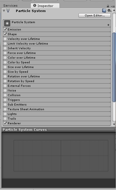
Task: Enable the Sub Emitters checkbox
Action: coord(5,105)
